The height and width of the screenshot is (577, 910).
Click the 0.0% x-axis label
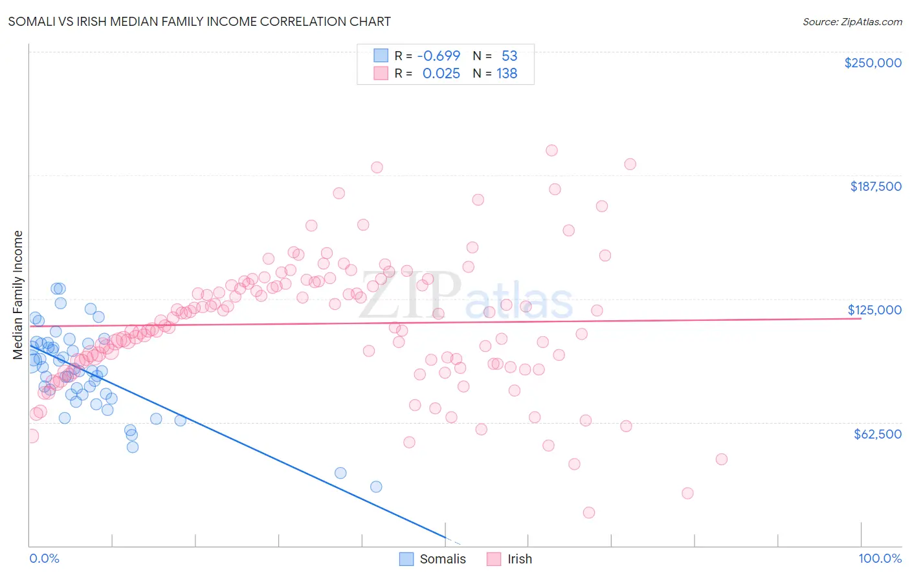[44, 558]
